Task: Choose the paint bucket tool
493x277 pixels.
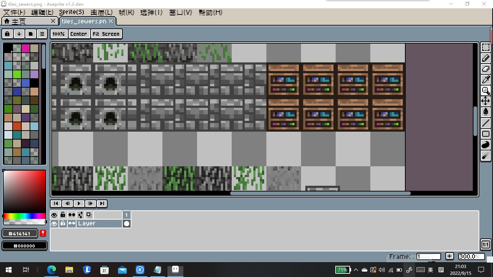Action: pos(485,112)
